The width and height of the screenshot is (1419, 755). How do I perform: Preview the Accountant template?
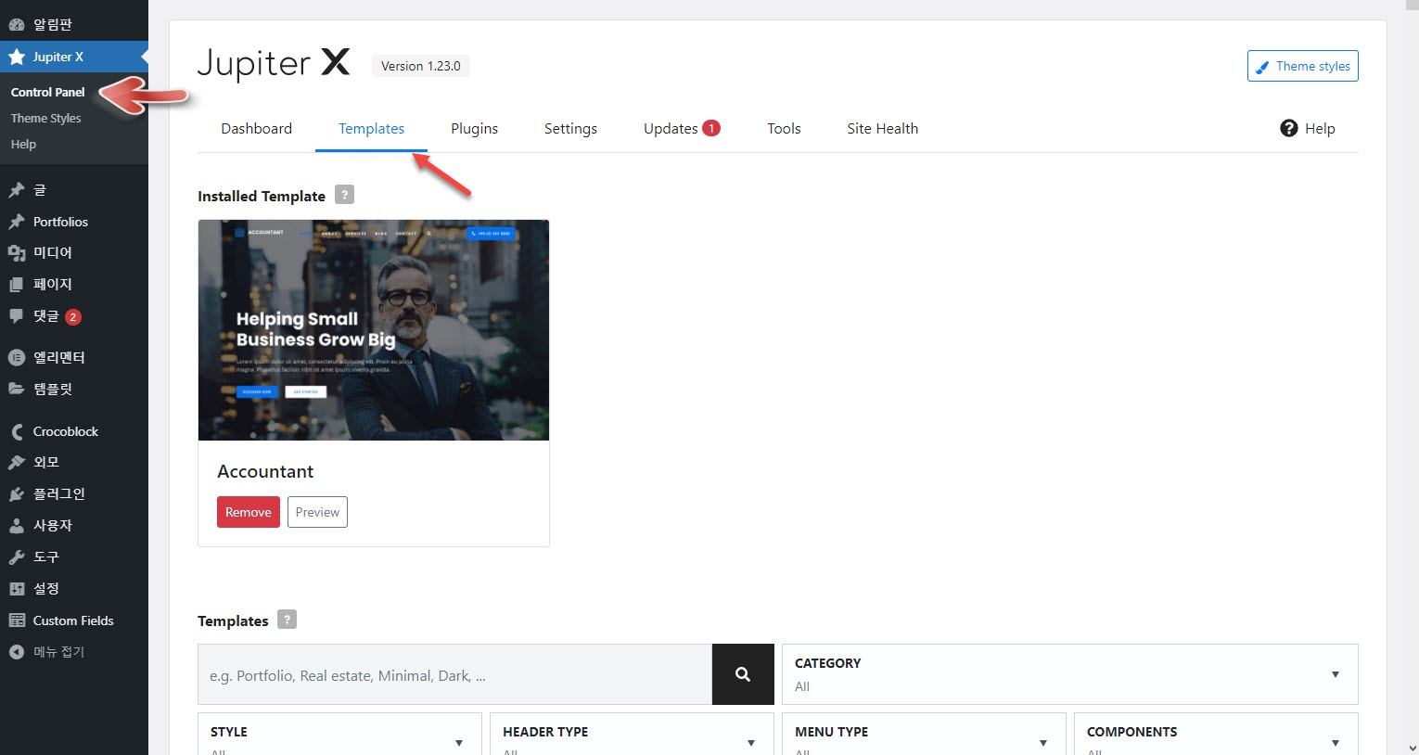coord(317,512)
